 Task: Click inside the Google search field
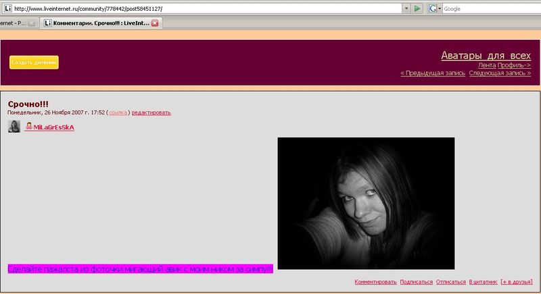tap(487, 9)
